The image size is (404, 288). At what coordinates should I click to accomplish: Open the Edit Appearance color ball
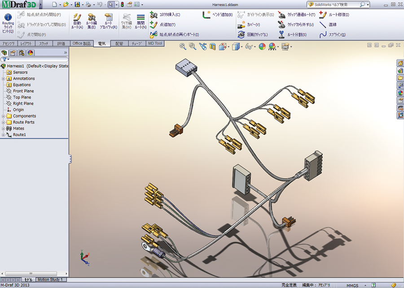tap(262, 46)
